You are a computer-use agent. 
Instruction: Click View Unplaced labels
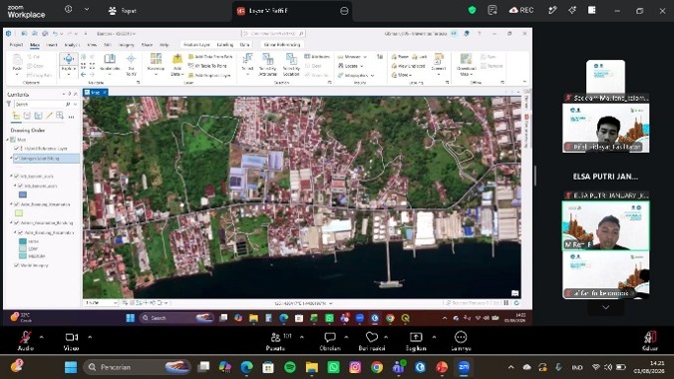[408, 66]
